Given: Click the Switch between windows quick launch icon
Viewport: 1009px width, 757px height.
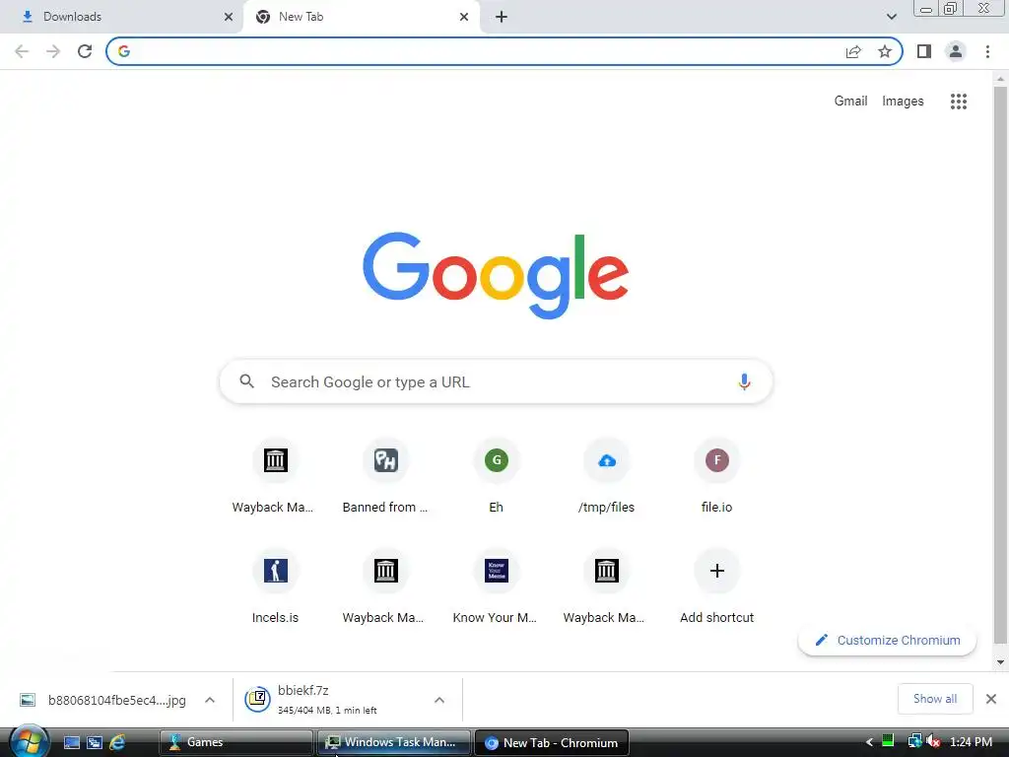Looking at the screenshot, I should [x=94, y=742].
